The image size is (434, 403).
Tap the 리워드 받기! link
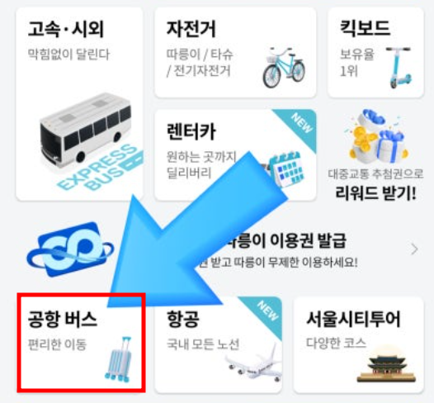[375, 193]
